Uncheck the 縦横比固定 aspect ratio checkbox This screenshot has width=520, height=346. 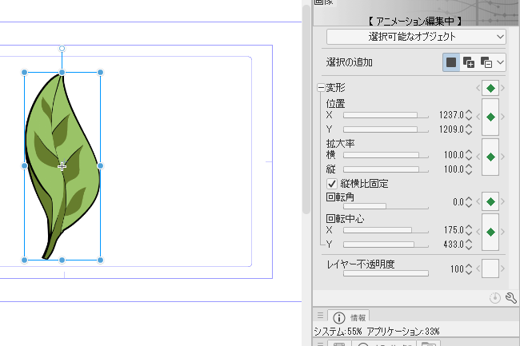point(332,183)
